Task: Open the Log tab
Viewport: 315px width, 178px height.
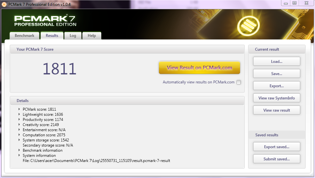Action: point(73,36)
